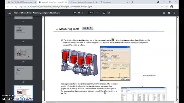Click the document title Assembly design workbench.pptx
This screenshot has height=103, width=184.
37,13
